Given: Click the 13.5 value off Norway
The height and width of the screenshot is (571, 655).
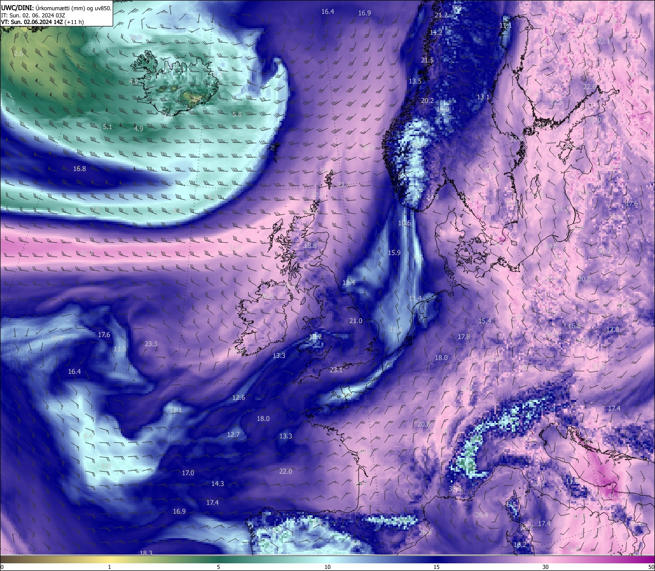Looking at the screenshot, I should [x=415, y=81].
